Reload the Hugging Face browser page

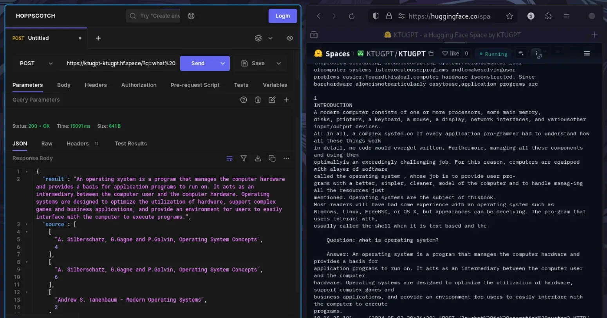coord(352,16)
